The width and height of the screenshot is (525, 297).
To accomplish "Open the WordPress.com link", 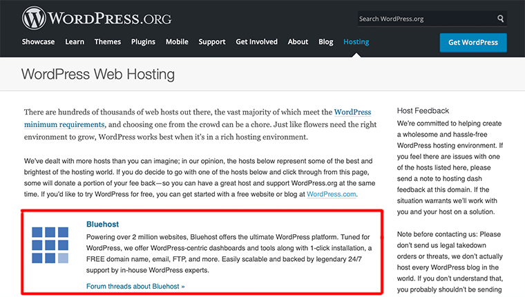I will coord(331,194).
